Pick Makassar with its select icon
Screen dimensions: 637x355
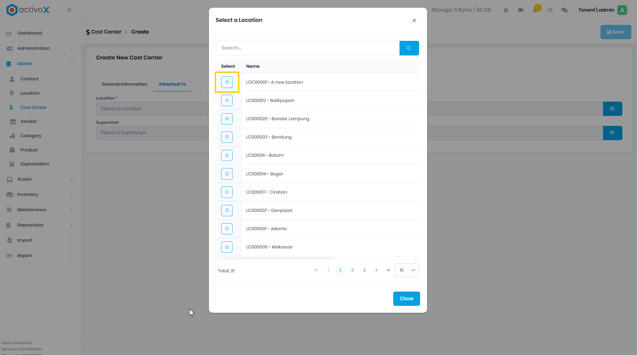tap(227, 247)
